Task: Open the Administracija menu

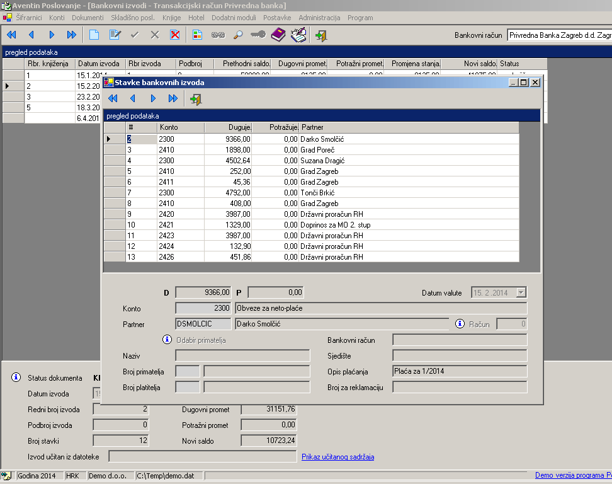Action: (319, 18)
